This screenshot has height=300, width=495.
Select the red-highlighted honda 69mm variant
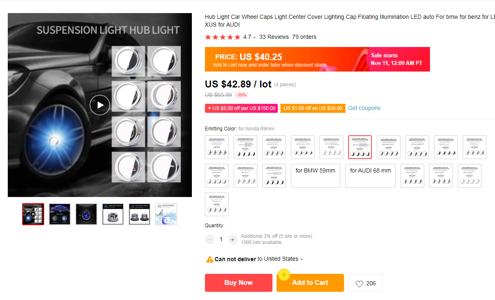360,147
